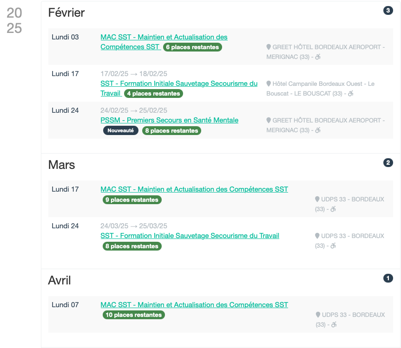This screenshot has height=348, width=401.
Task: Open the MAC SST link for March 17
Action: pyautogui.click(x=194, y=189)
